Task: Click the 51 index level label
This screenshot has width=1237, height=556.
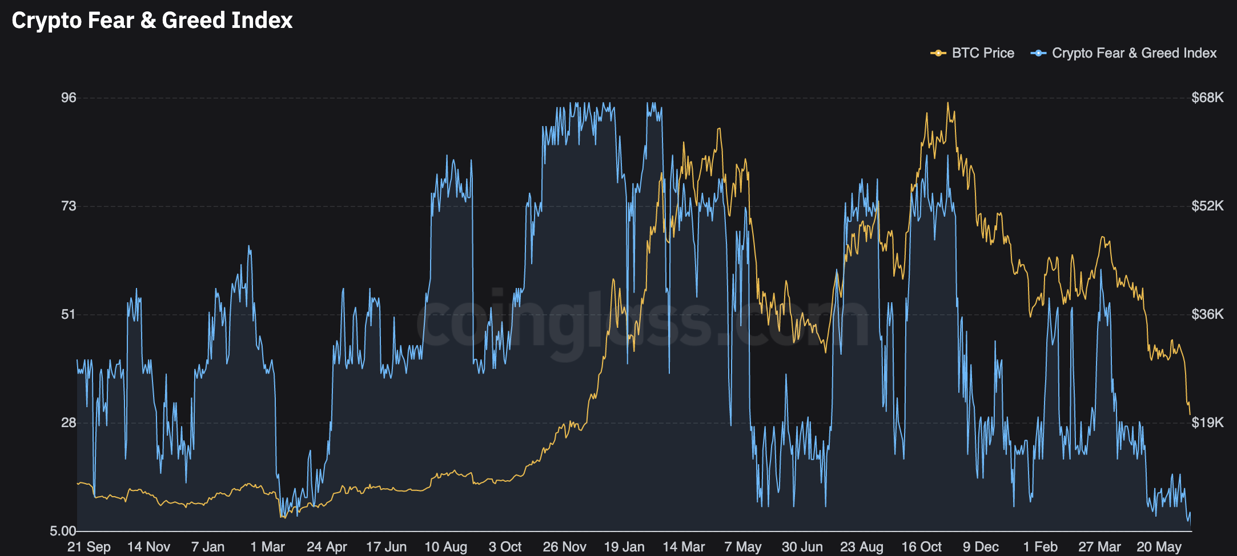Action: pyautogui.click(x=69, y=314)
